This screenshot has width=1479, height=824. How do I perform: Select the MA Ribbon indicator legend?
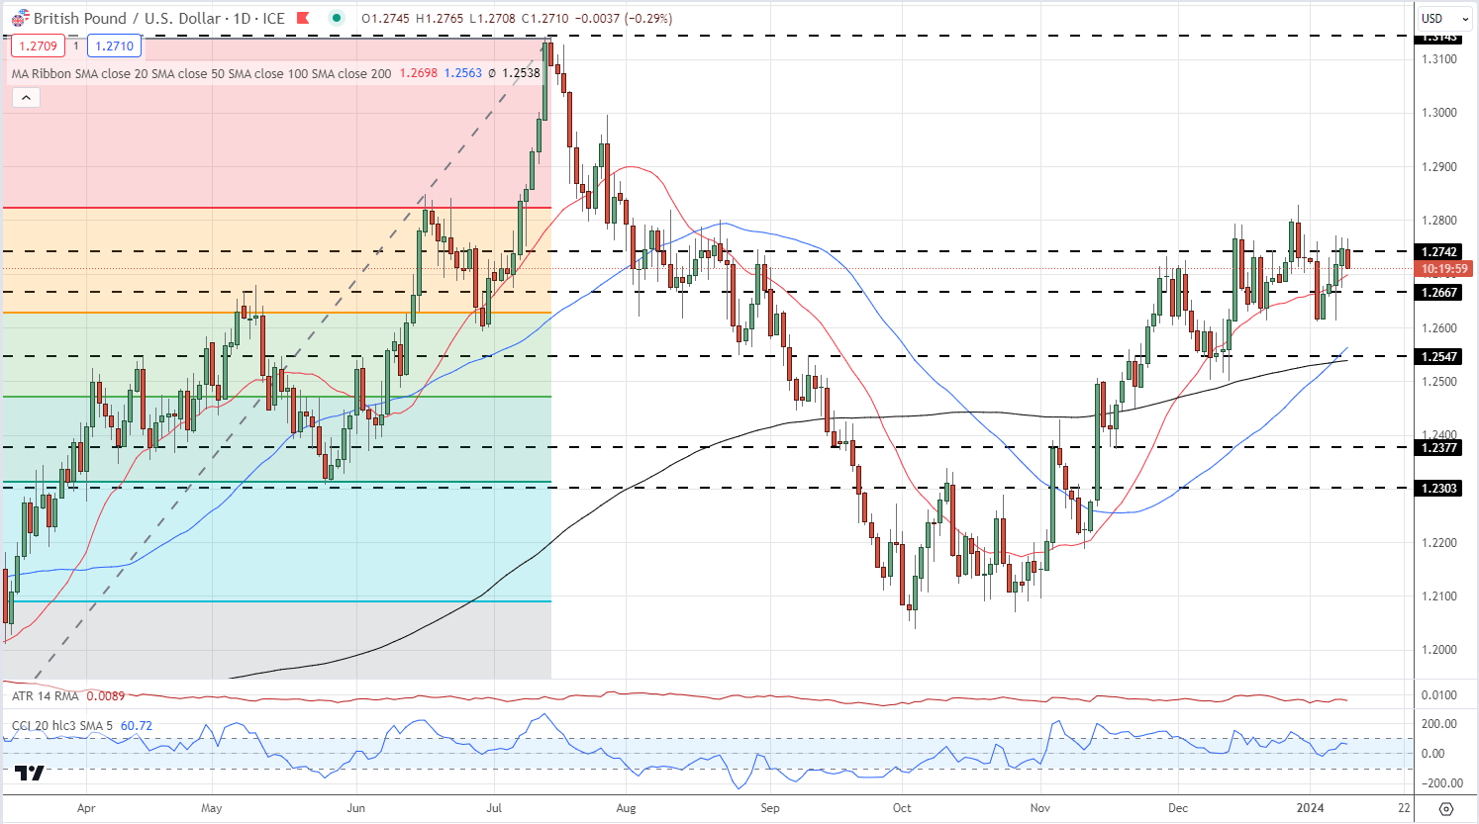[201, 73]
